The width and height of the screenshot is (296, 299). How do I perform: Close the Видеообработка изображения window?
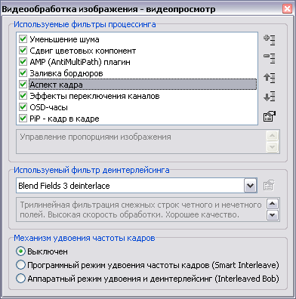tap(287, 9)
